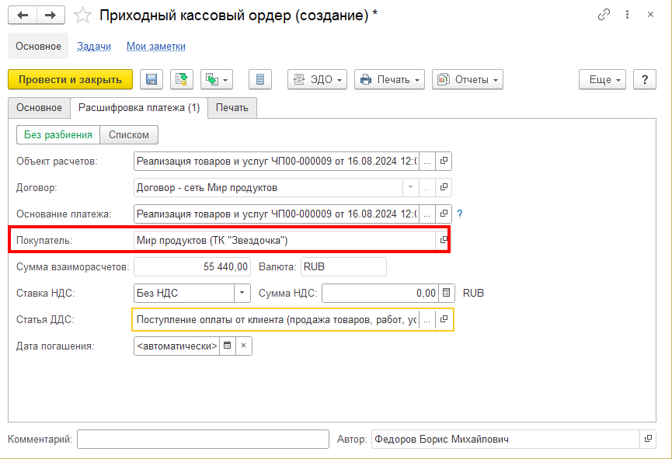Open the Мои заметки link
The image size is (672, 459).
(156, 47)
